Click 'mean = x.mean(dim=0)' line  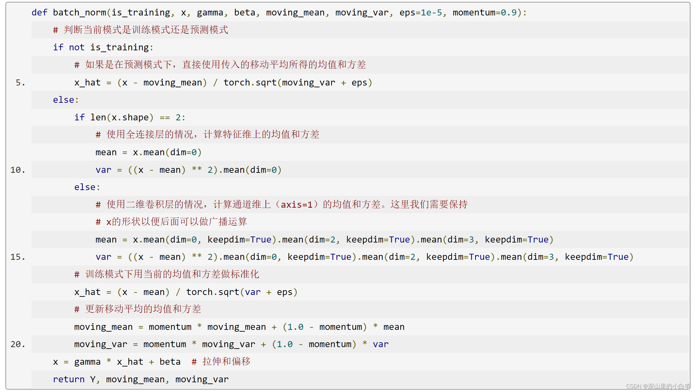(148, 152)
